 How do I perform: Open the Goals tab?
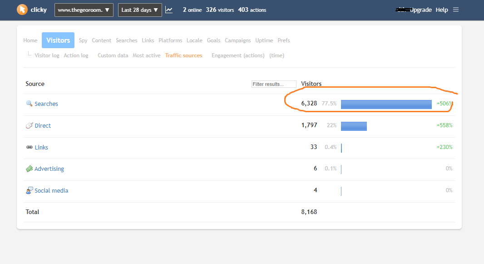point(213,40)
